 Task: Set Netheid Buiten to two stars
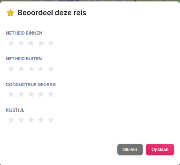click(x=21, y=68)
